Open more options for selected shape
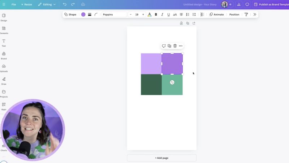Screen dimensions: 289x163 click(181, 46)
